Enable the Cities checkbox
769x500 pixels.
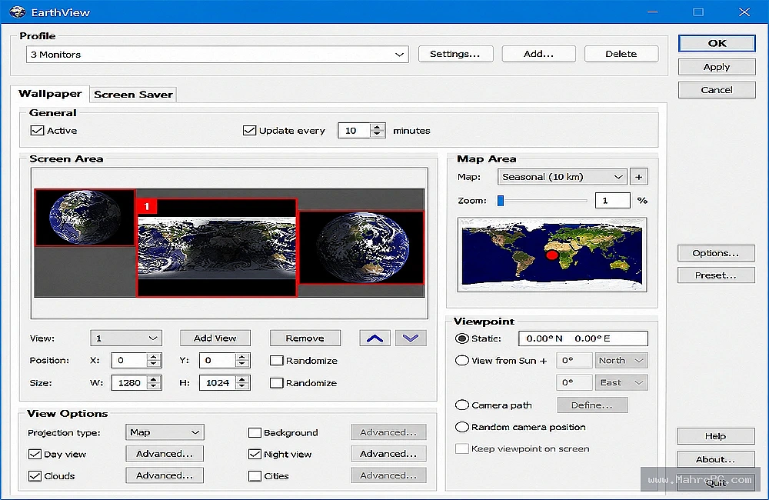pyautogui.click(x=255, y=476)
